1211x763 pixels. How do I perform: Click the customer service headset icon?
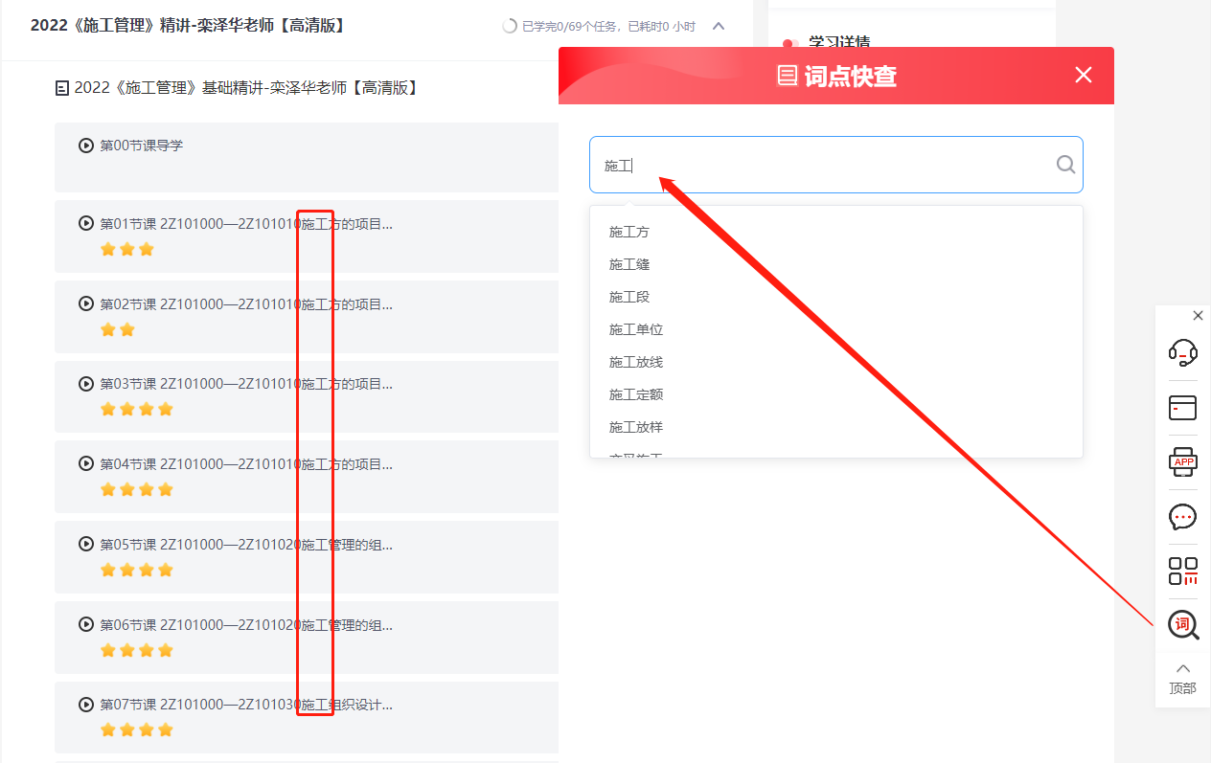tap(1183, 353)
